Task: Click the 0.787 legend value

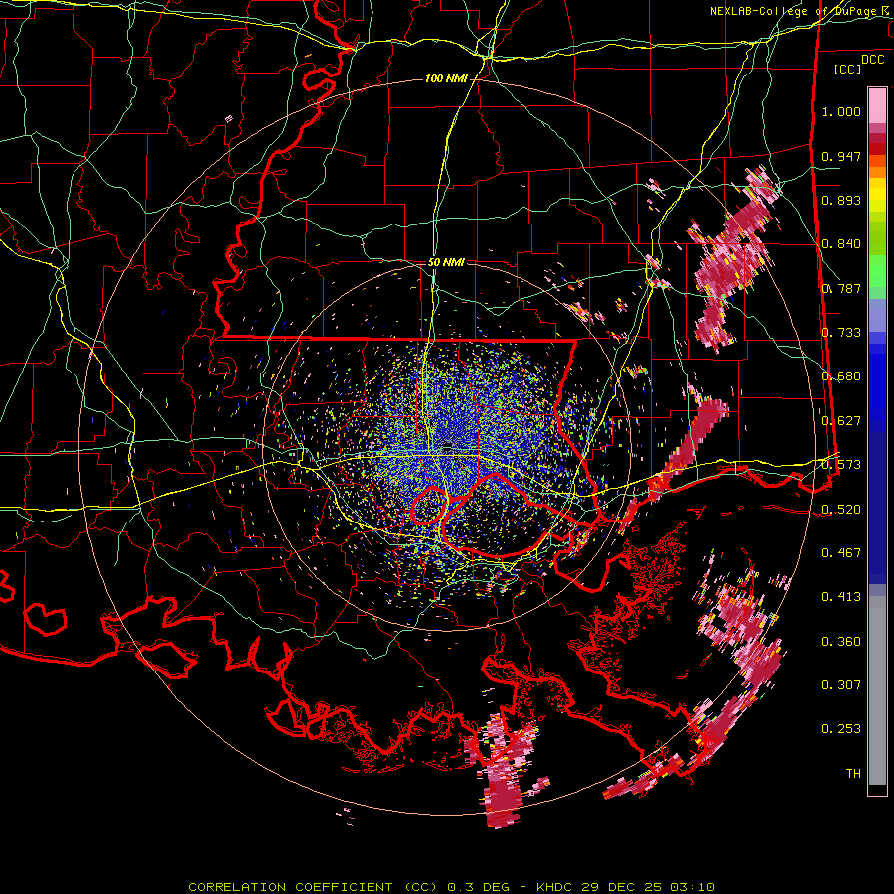Action: point(841,288)
